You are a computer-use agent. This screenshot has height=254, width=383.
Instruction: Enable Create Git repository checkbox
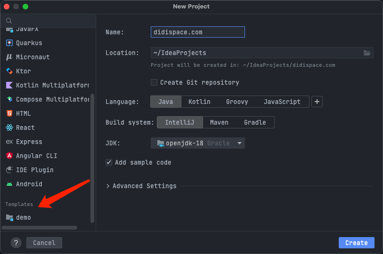(x=154, y=82)
